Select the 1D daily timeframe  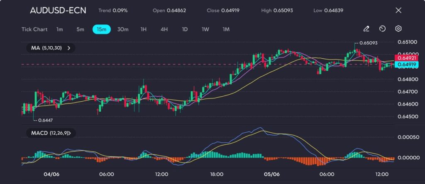[x=185, y=29]
